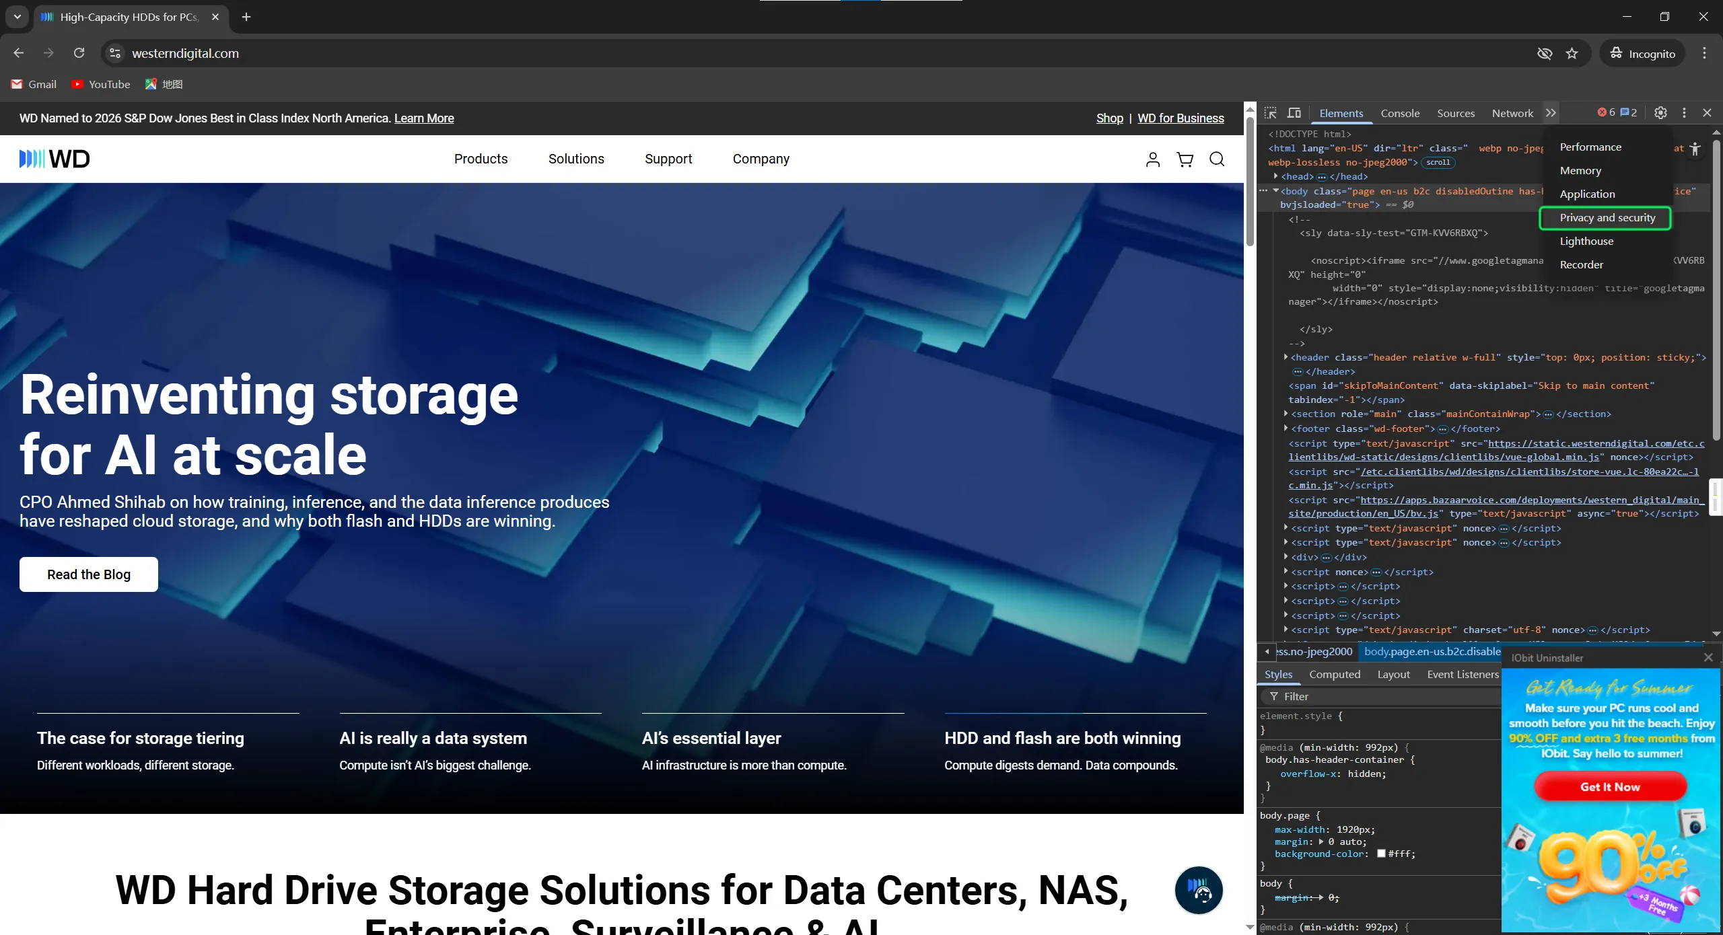1723x935 pixels.
Task: Click the red error count badge
Action: click(x=1606, y=113)
